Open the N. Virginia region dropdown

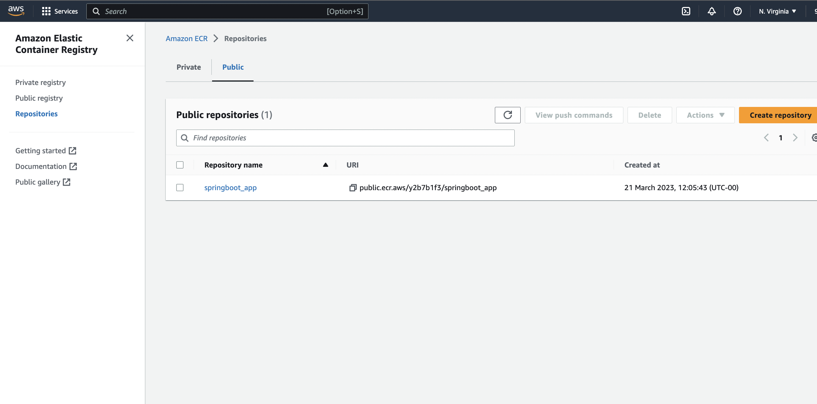click(778, 11)
